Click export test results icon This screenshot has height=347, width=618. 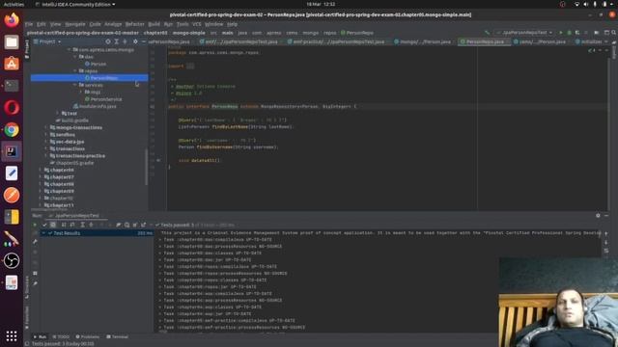(x=144, y=225)
